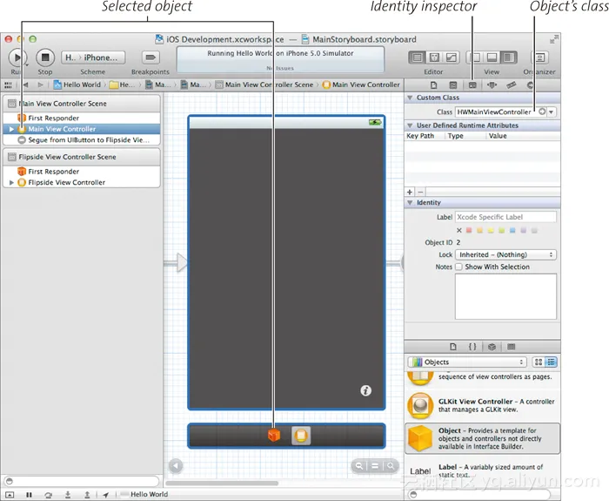Check the Show With Selection checkbox
The image size is (609, 501).
[x=458, y=267]
